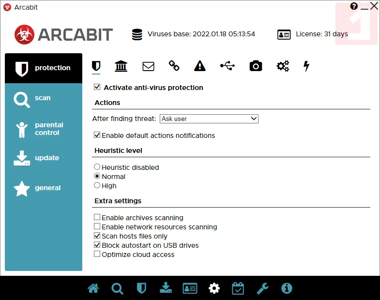
Task: Select the update sidebar section
Action: pyautogui.click(x=44, y=158)
